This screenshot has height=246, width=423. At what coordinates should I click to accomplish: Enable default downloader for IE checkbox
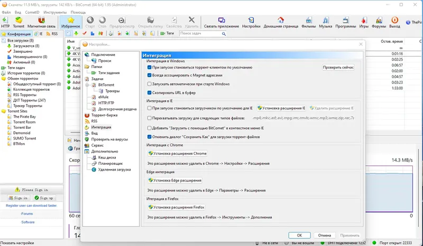click(149, 108)
